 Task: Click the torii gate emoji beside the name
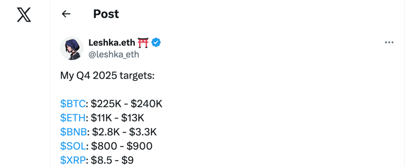(143, 42)
